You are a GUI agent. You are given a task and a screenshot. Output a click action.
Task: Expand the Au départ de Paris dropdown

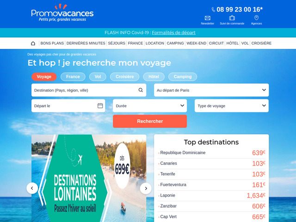211,90
